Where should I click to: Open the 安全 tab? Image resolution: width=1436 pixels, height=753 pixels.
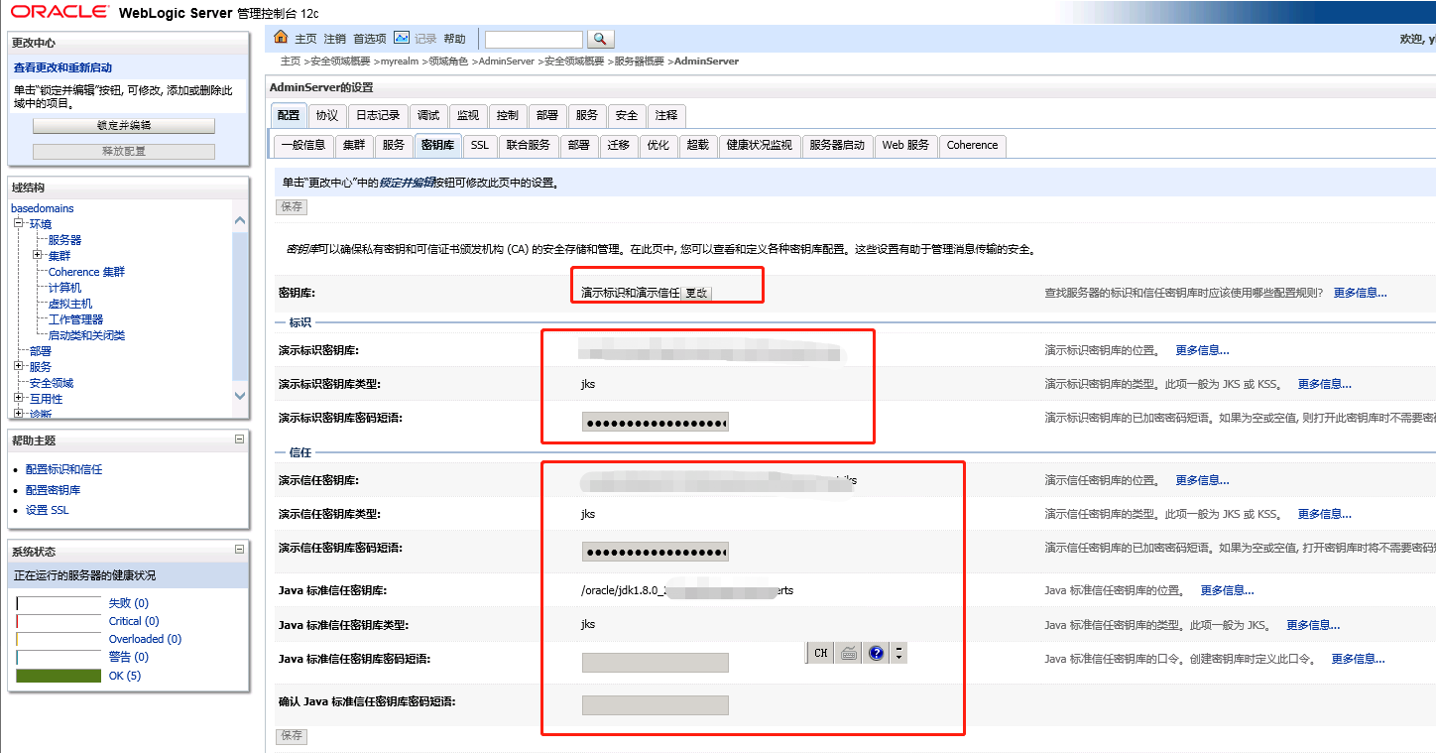point(627,115)
